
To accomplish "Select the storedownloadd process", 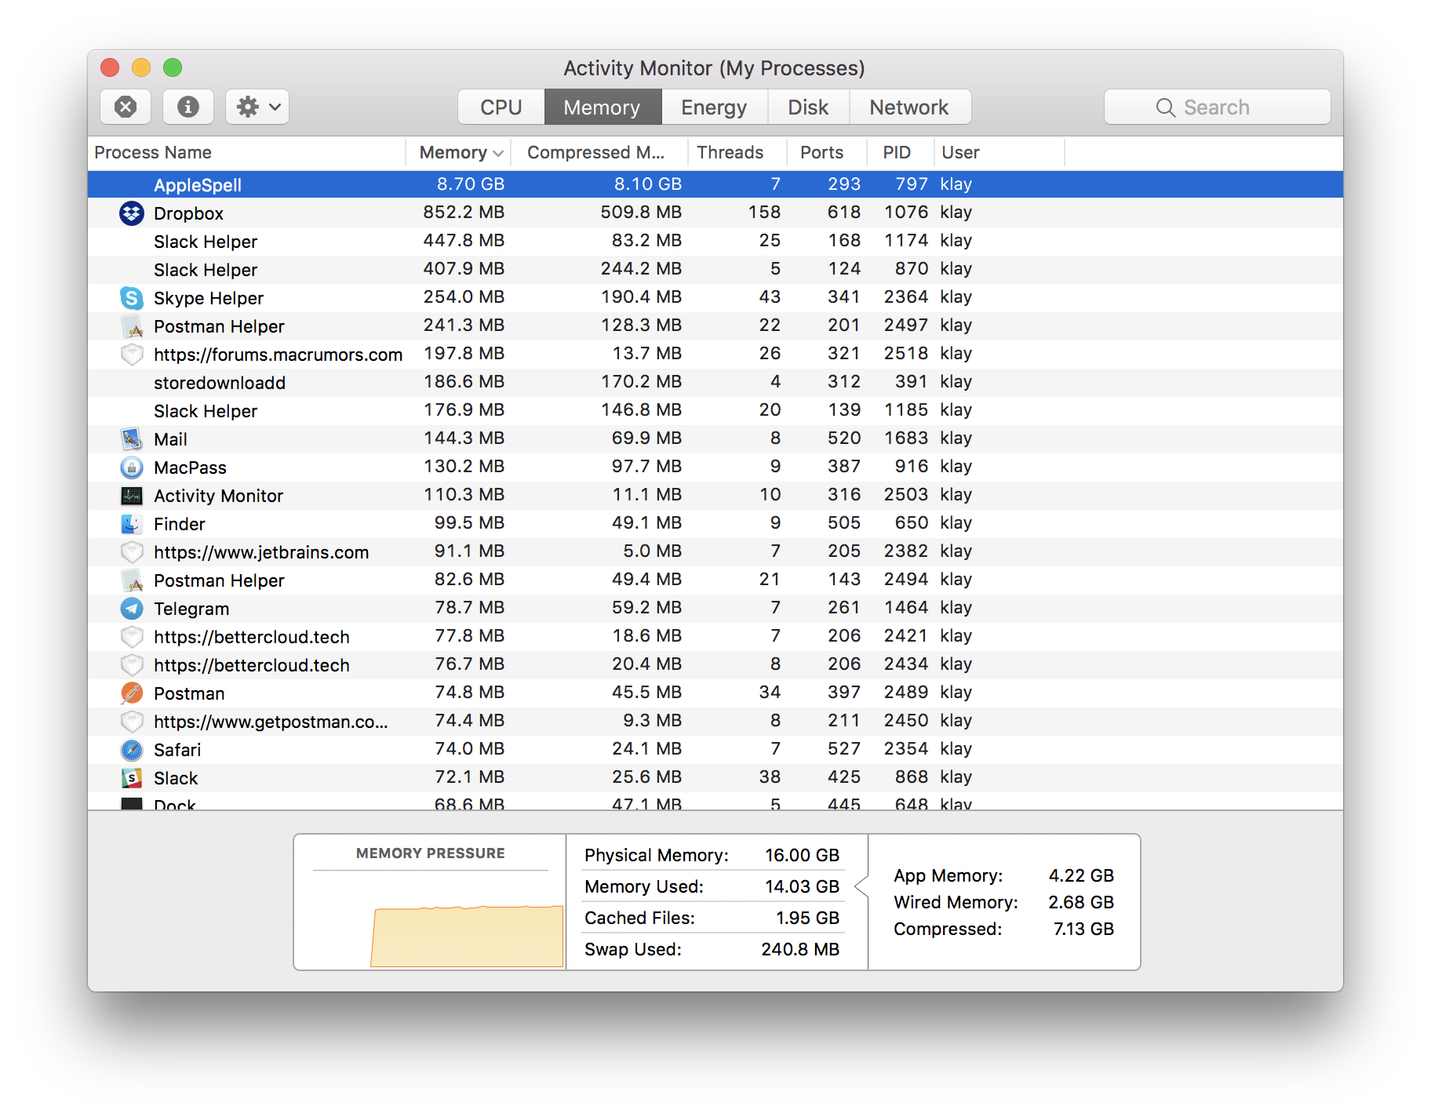I will tap(715, 382).
